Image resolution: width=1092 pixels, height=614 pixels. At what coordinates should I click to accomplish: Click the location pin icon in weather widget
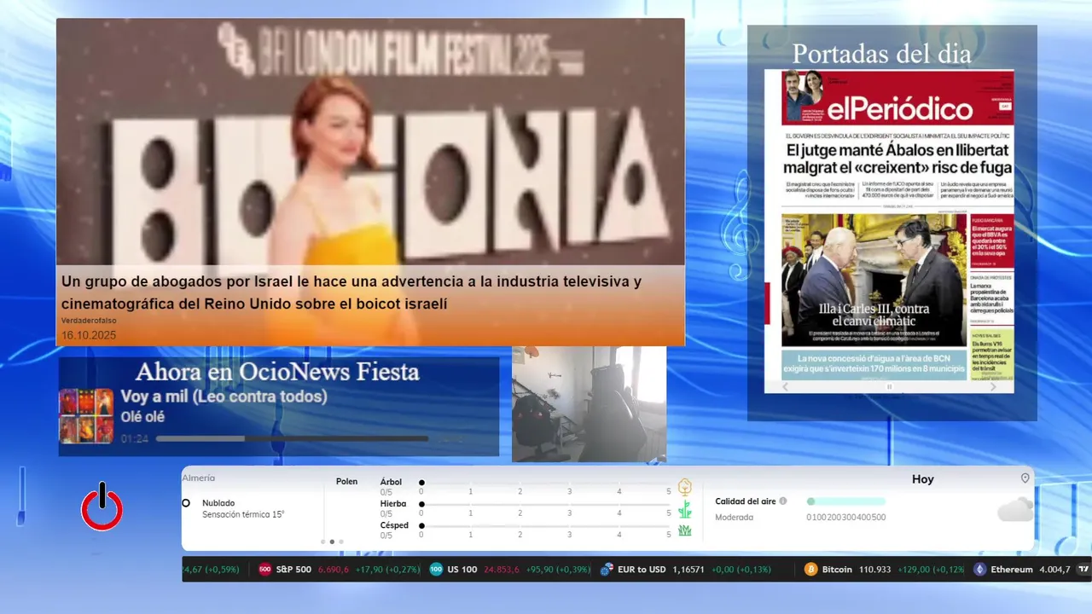1025,478
